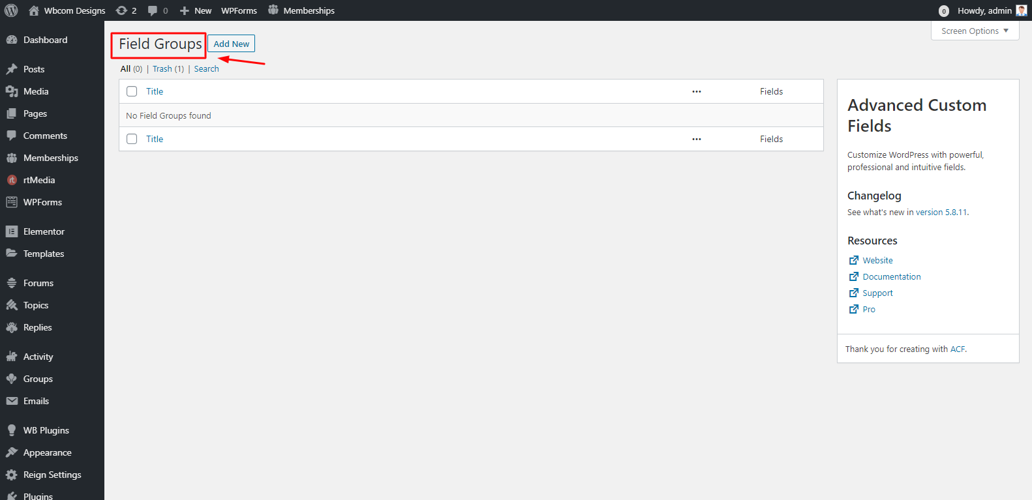This screenshot has width=1032, height=500.
Task: Expand the Screen Options dropdown
Action: (x=975, y=31)
